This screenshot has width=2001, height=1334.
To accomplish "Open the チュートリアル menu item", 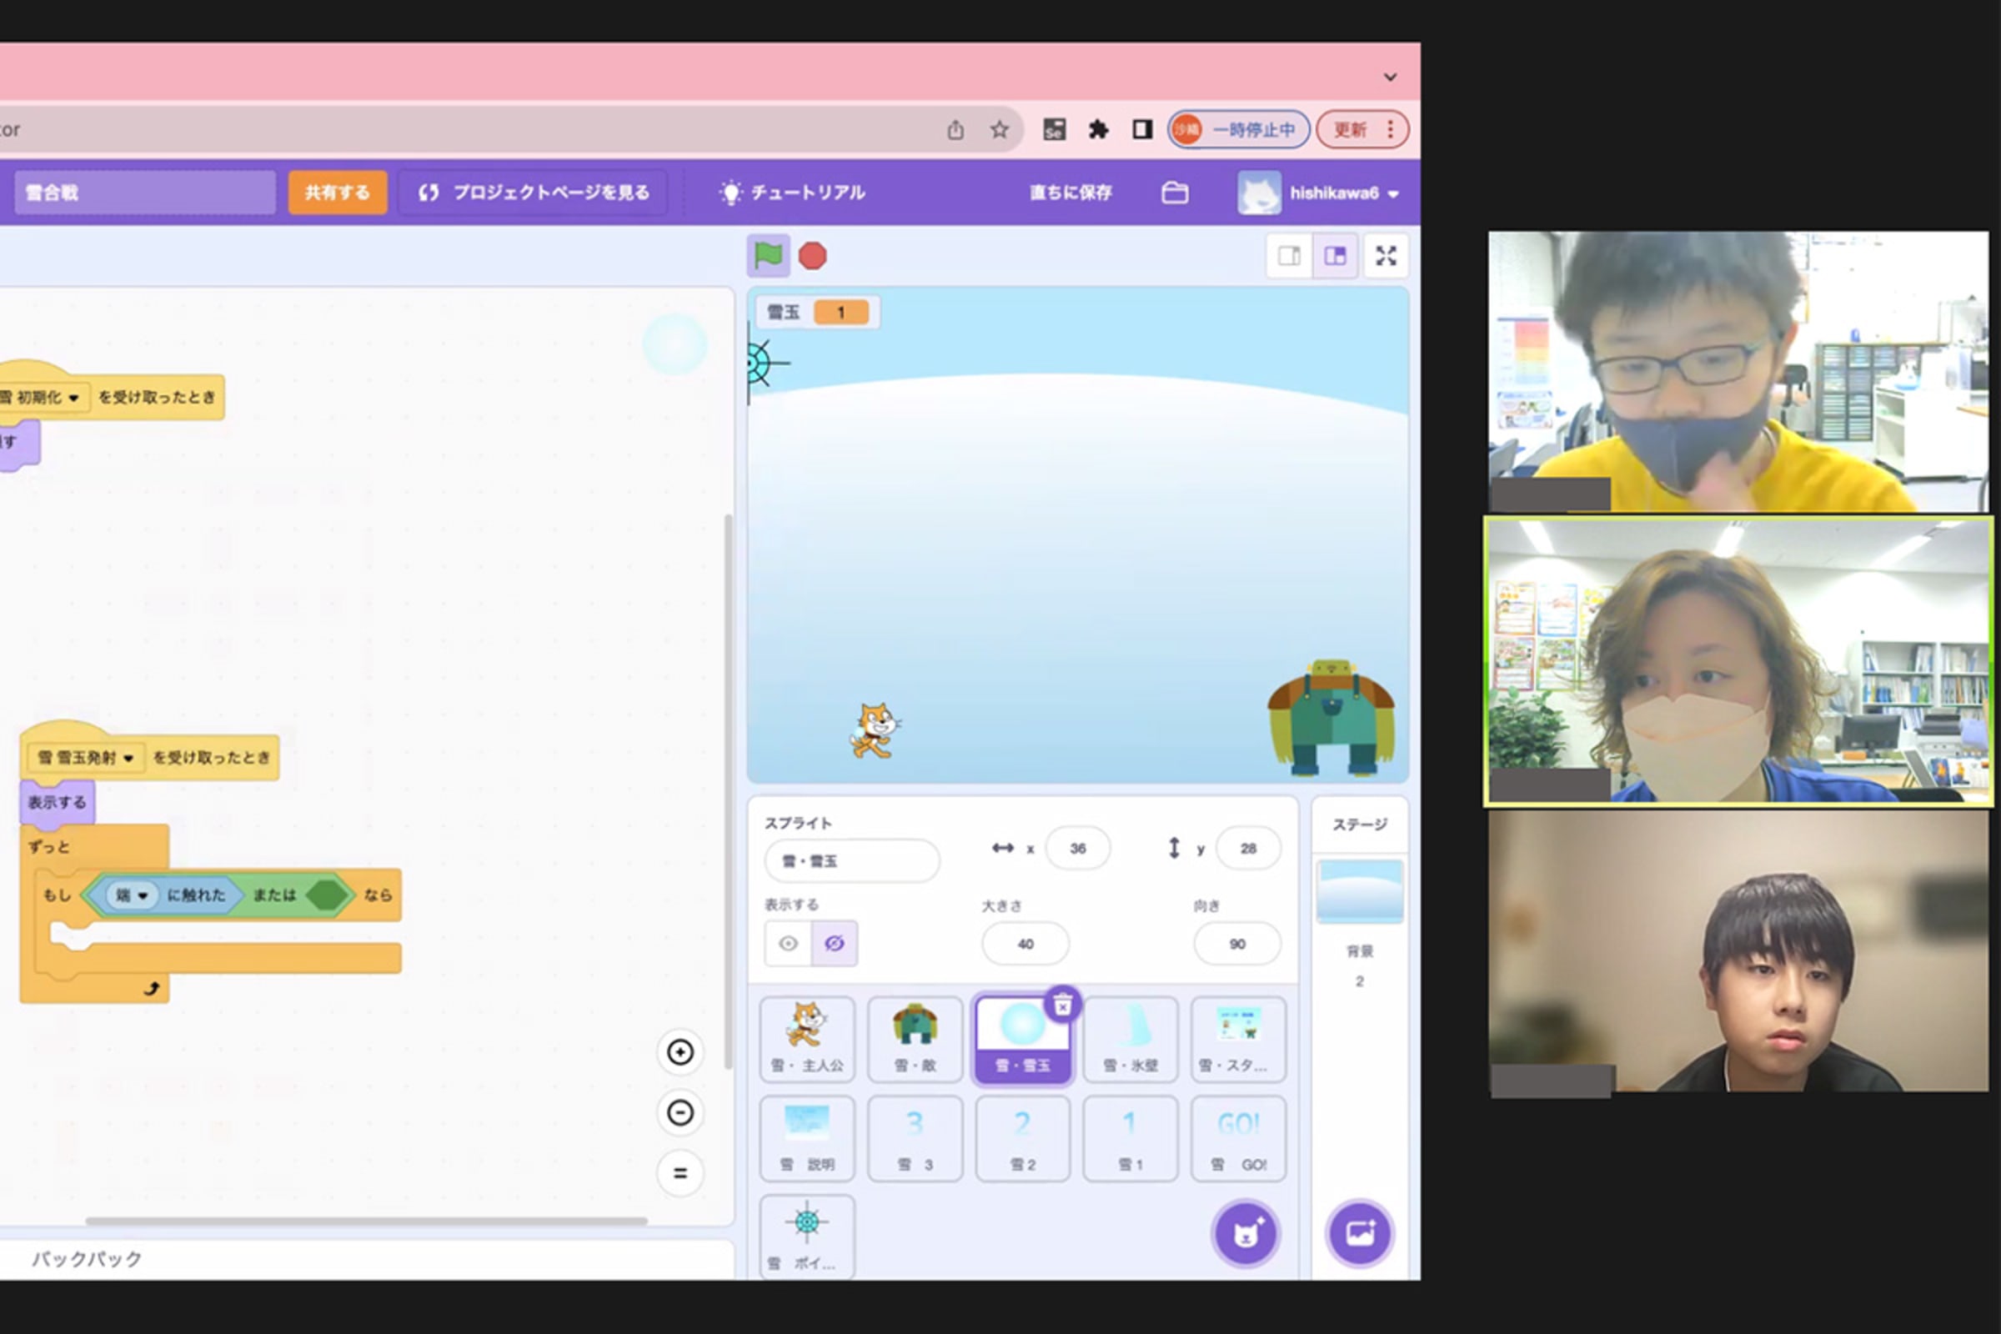I will click(793, 193).
